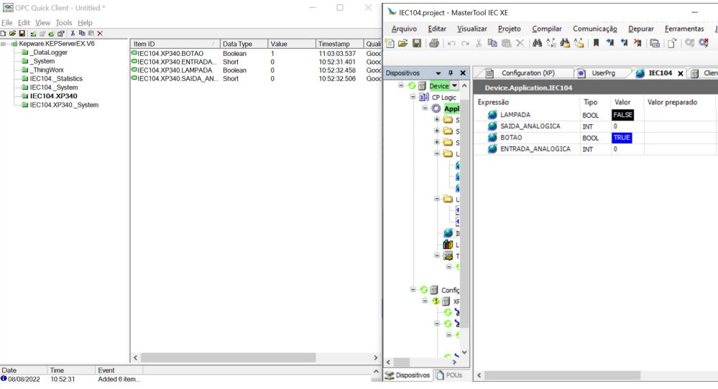Click the item list horizontal scrollbar

(254, 357)
